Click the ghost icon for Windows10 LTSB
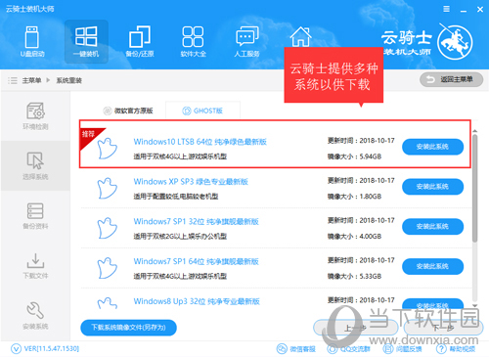This screenshot has height=357, width=489. click(108, 149)
